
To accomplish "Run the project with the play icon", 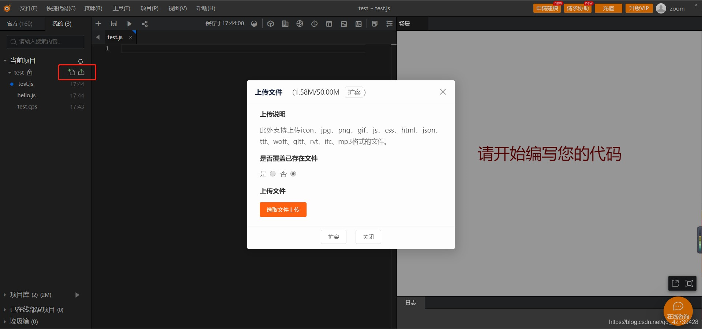I will point(129,23).
